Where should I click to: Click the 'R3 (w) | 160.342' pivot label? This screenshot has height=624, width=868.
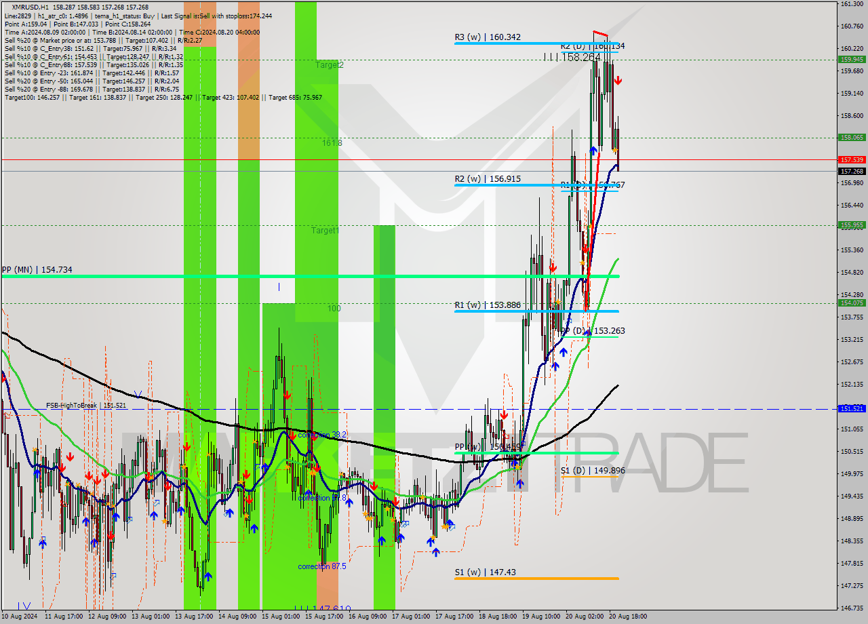point(488,37)
